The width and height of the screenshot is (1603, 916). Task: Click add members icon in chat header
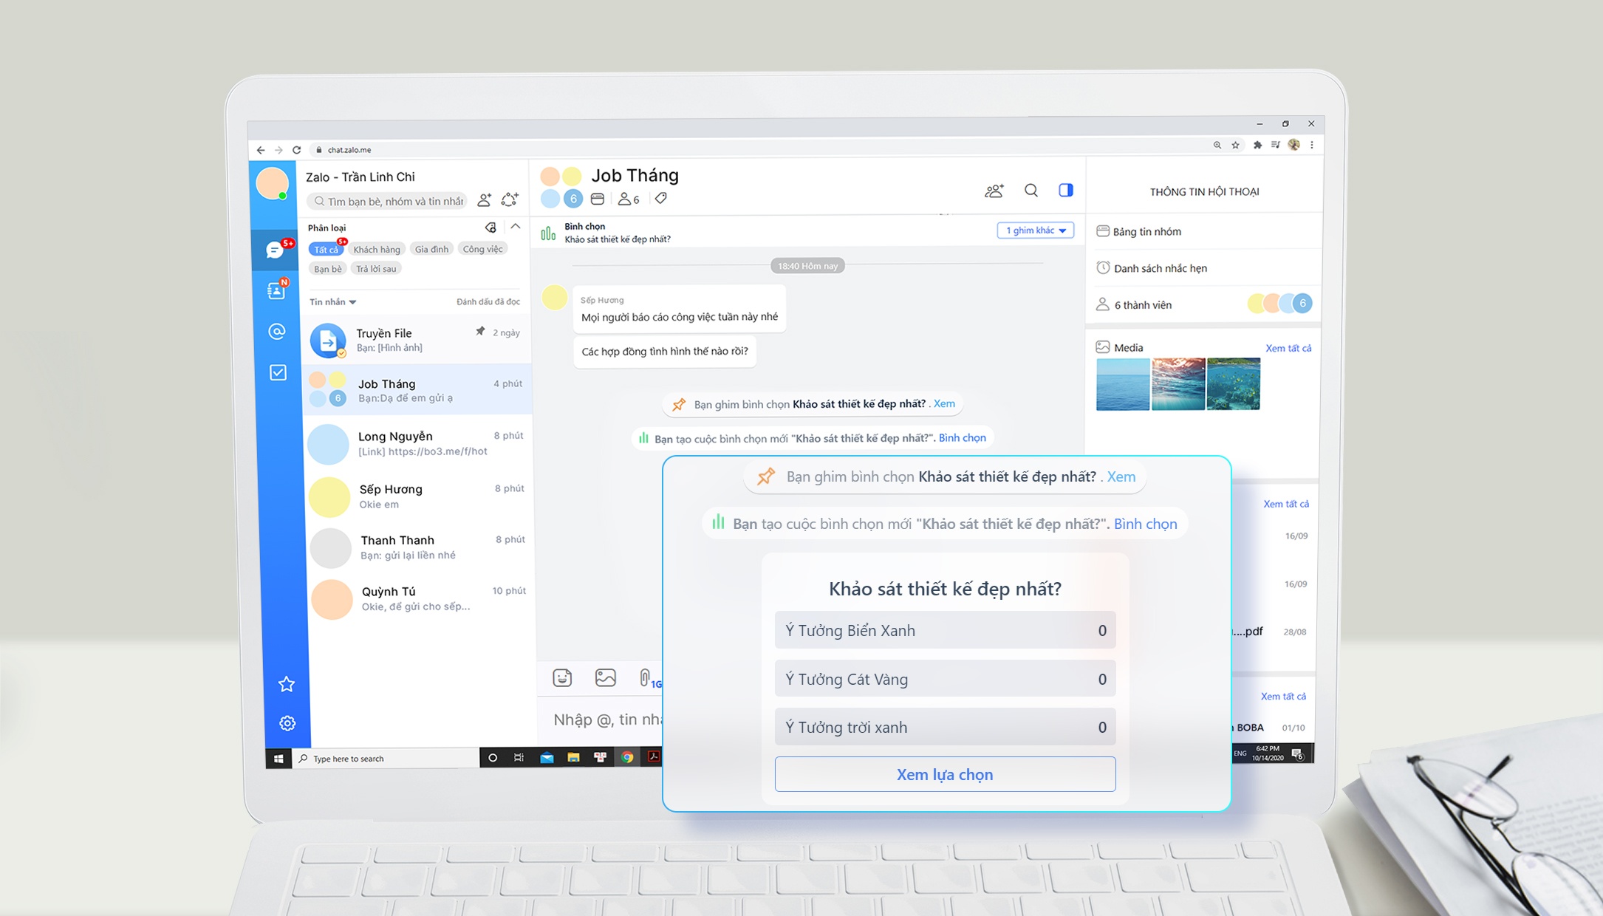tap(994, 191)
